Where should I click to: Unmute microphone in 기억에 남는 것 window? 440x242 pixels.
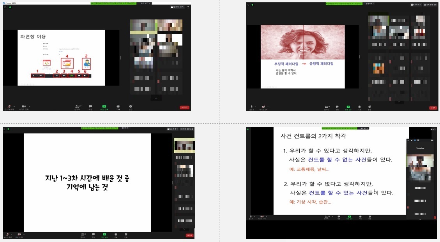coord(7,235)
